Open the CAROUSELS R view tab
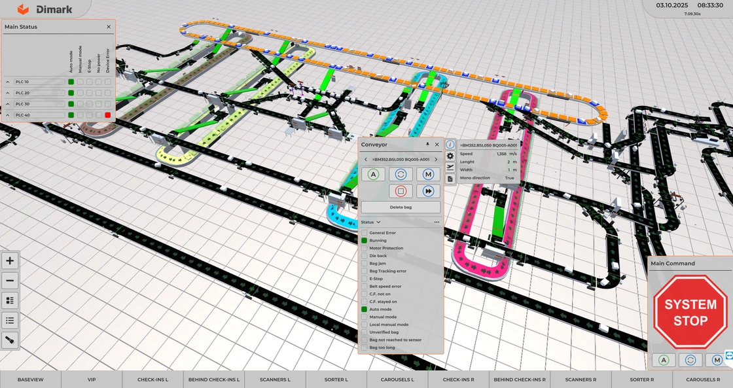733x388 pixels. coord(702,379)
